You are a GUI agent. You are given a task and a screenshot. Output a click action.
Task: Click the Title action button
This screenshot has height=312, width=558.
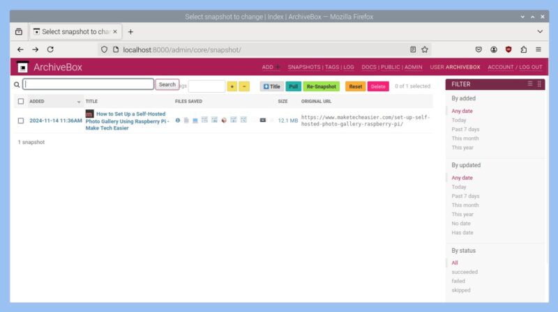point(272,86)
